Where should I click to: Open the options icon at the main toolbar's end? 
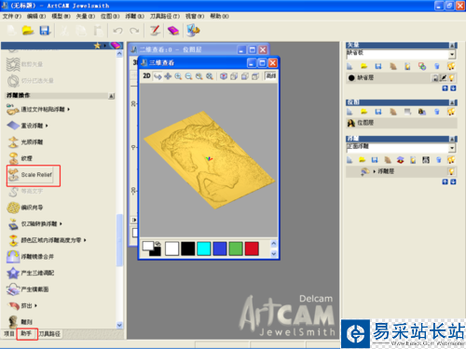coord(193,31)
